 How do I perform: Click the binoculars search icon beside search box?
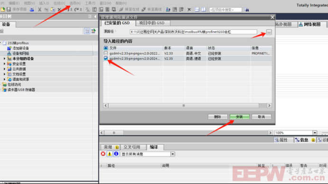[x=247, y=9]
